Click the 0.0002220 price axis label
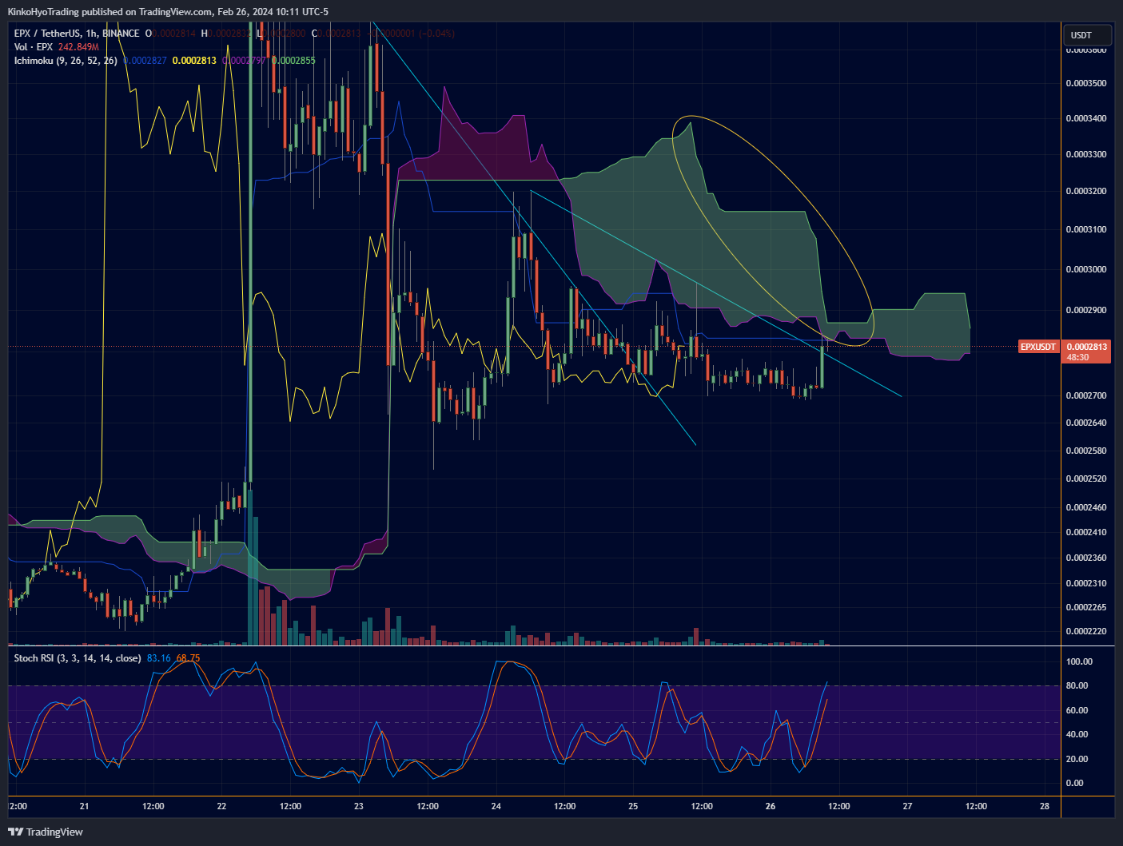Screen dimensions: 1123x846 [x=1086, y=632]
